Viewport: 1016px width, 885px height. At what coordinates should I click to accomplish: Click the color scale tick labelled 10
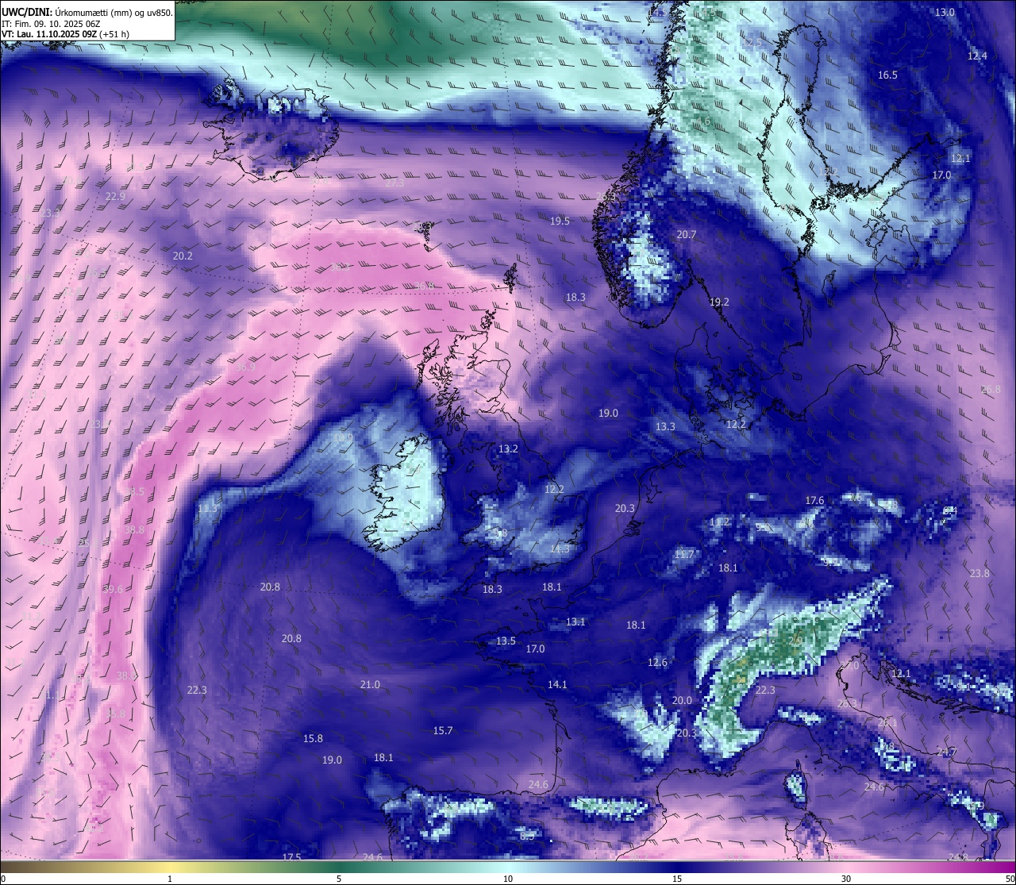[x=508, y=878]
